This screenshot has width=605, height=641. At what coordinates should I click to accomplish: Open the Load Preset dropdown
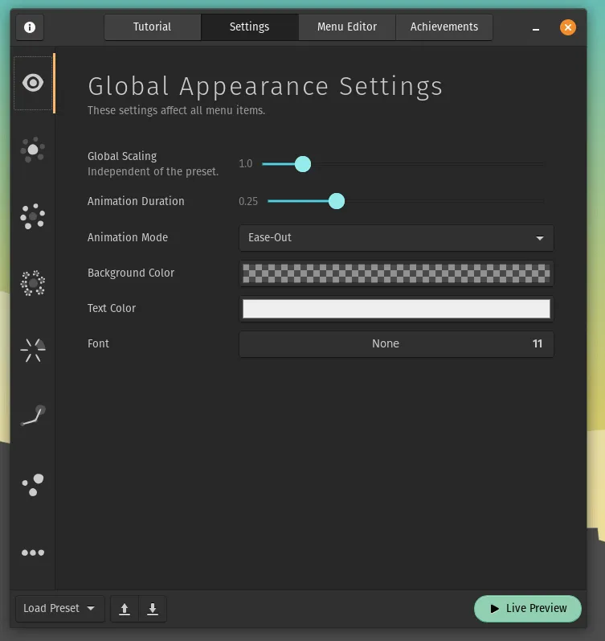59,609
